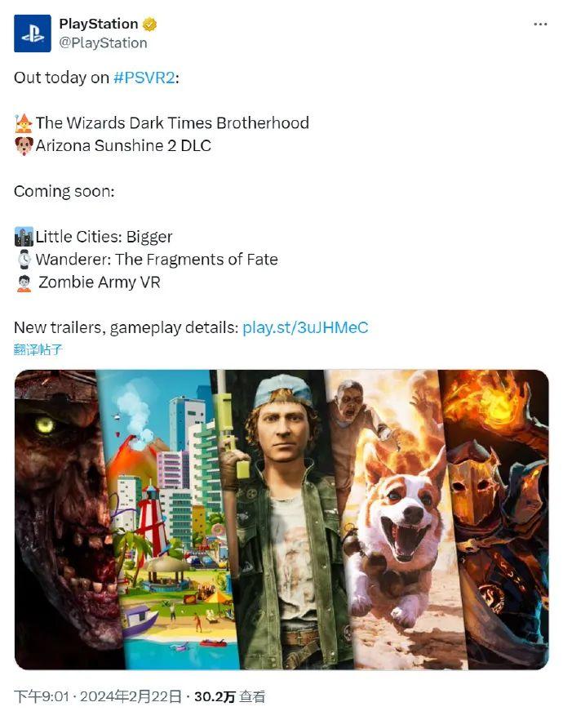The image size is (563, 720).
Task: Open the @PlayStation handle
Action: pyautogui.click(x=104, y=43)
